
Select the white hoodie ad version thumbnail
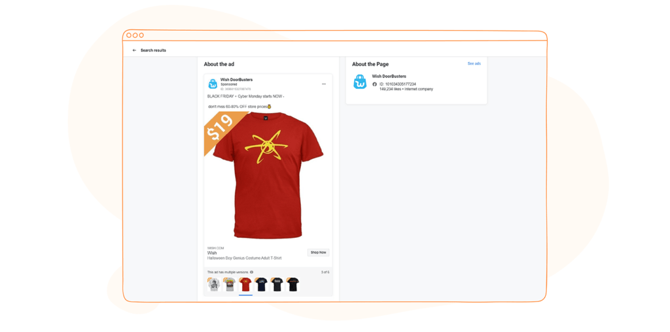[x=214, y=284]
